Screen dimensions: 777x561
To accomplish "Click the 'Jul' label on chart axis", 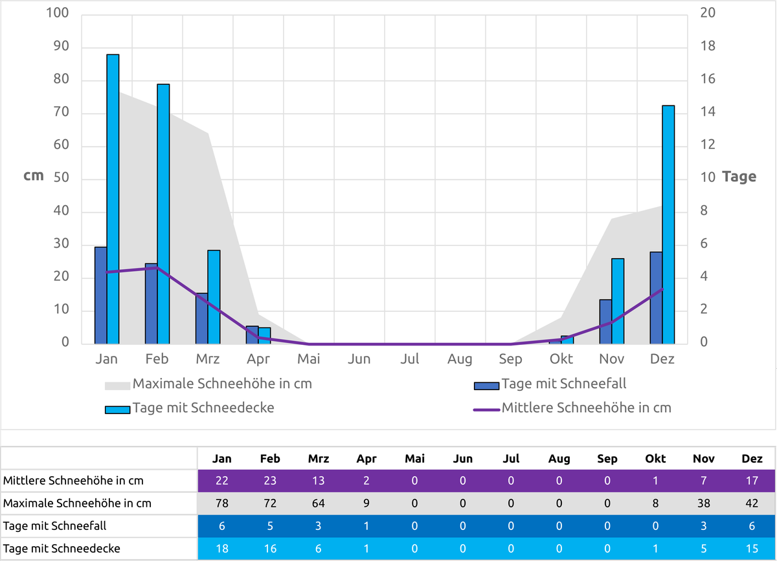I will click(x=409, y=359).
